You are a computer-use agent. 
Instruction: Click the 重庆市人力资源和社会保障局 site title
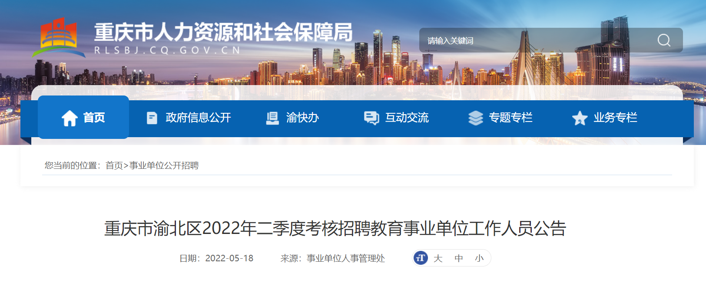223,32
